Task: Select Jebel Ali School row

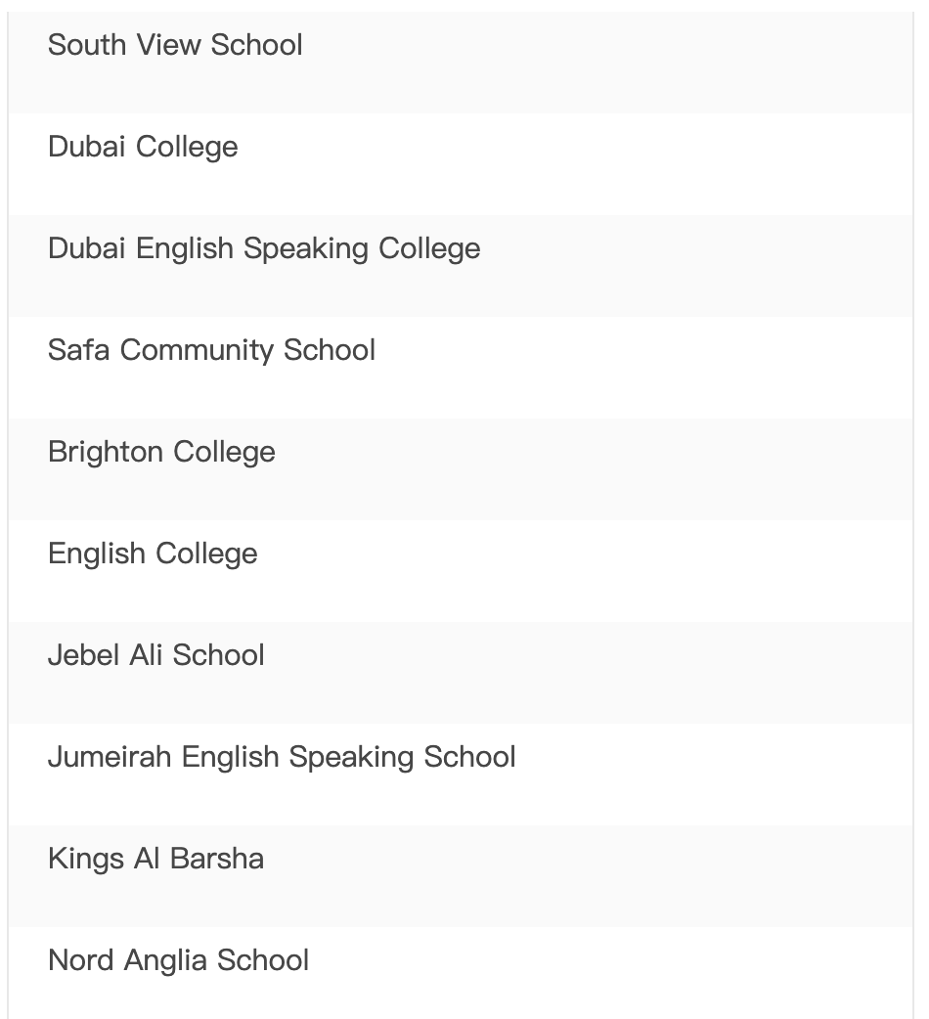Action: 155,655
